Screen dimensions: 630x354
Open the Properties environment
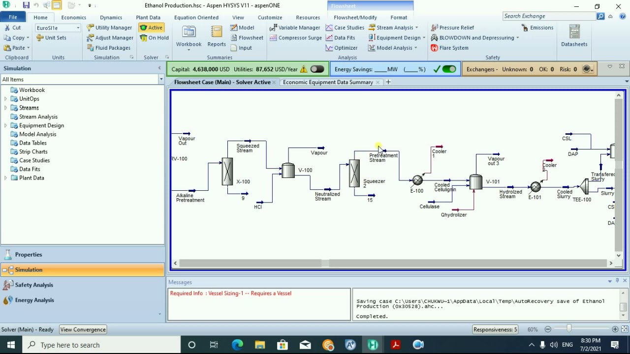[83, 255]
